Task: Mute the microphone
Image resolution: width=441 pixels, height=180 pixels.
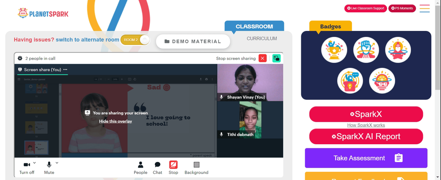Action: coord(49,168)
